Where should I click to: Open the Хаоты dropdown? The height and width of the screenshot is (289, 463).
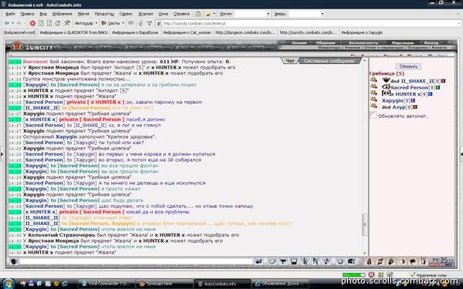pyautogui.click(x=113, y=23)
